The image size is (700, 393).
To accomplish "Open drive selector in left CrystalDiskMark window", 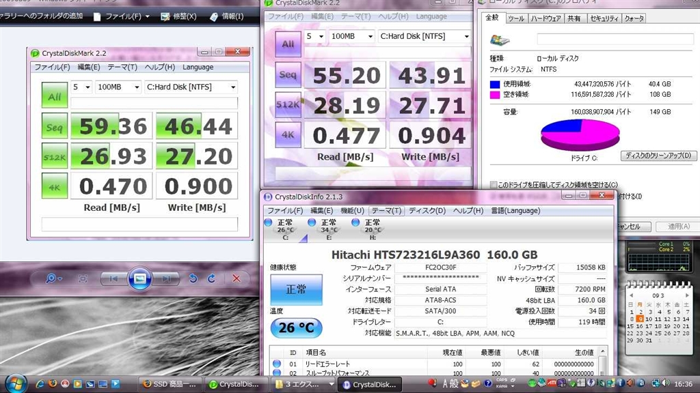I will click(x=191, y=87).
